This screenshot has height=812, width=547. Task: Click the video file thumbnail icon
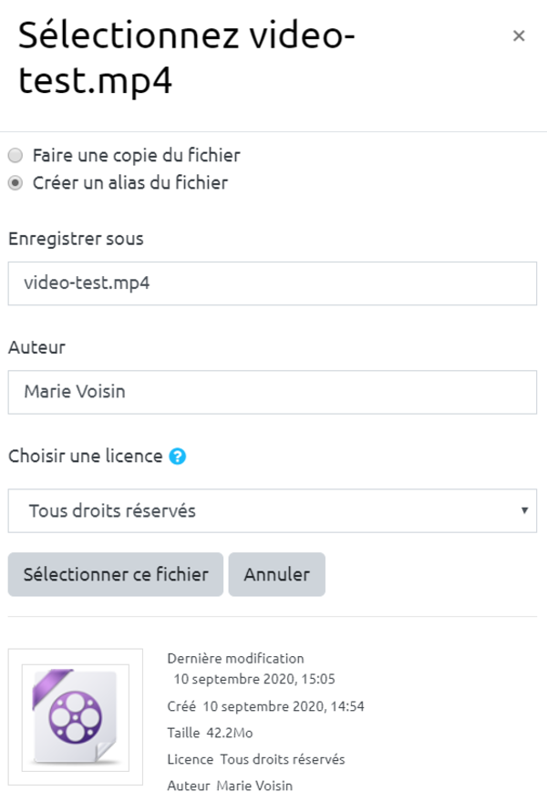(x=76, y=716)
